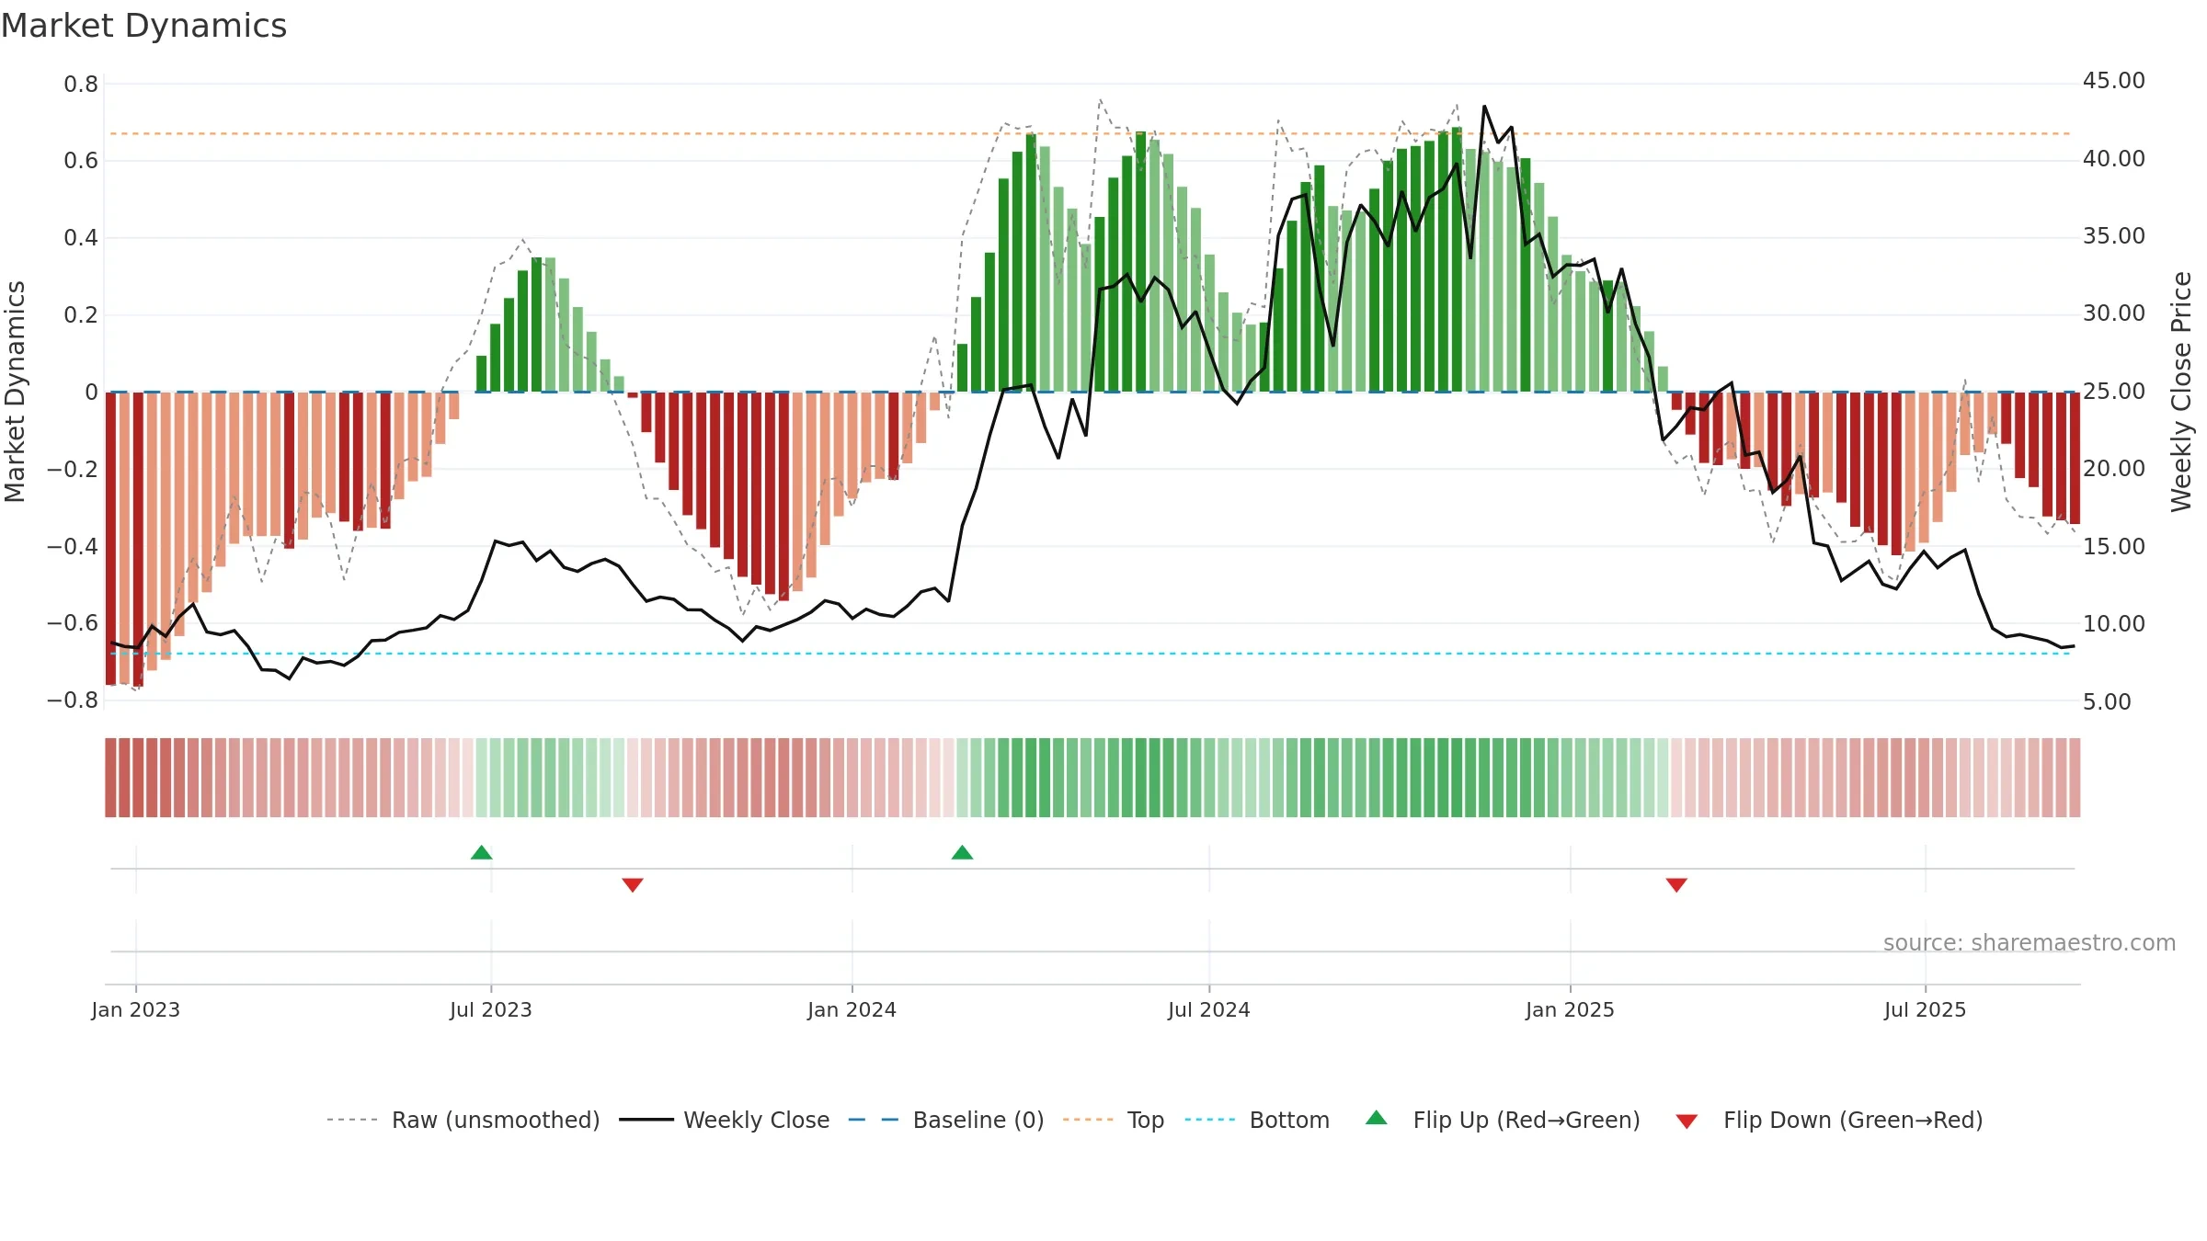Toggle the Bottom legend entry
The image size is (2207, 1241).
pos(1257,1120)
